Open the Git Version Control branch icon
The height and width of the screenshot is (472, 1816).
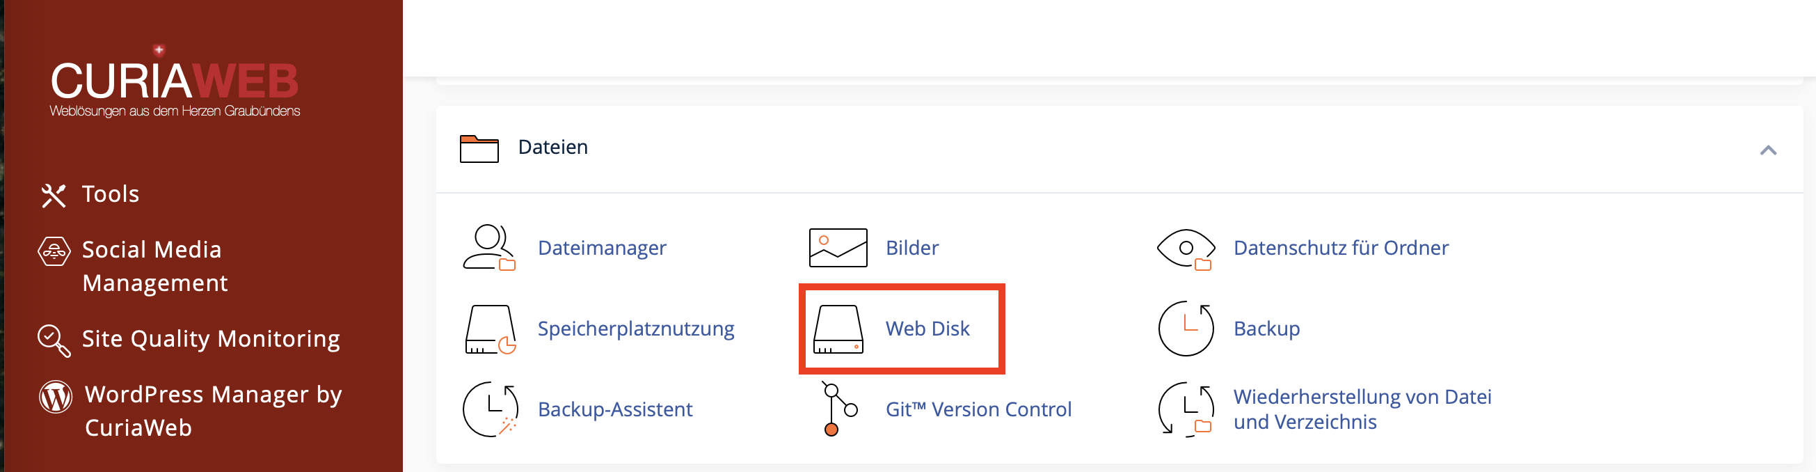(840, 409)
